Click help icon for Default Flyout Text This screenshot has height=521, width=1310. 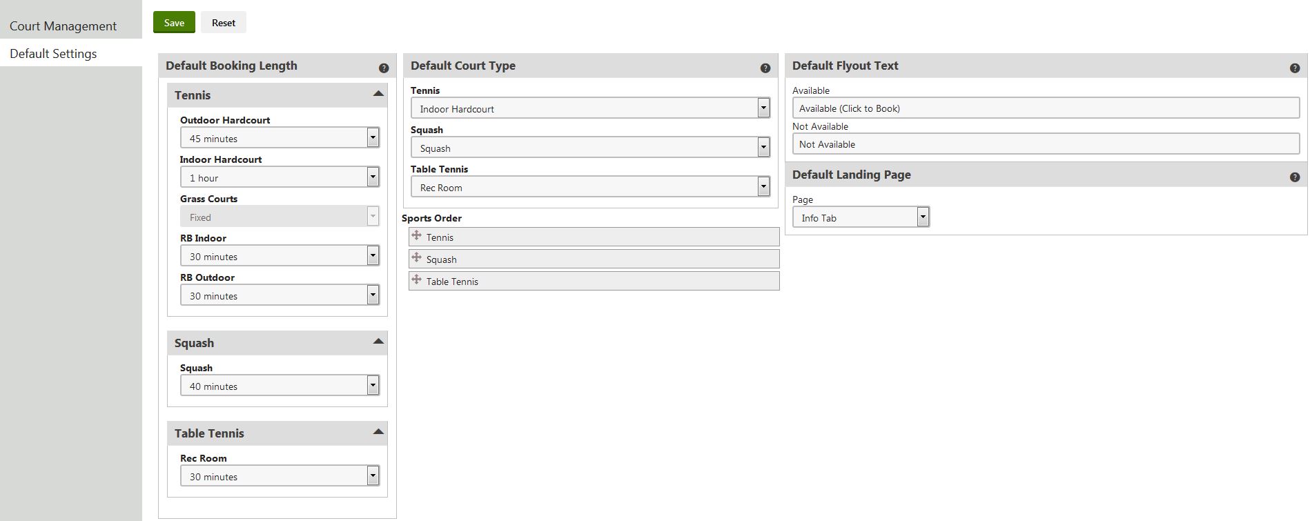pos(1294,68)
